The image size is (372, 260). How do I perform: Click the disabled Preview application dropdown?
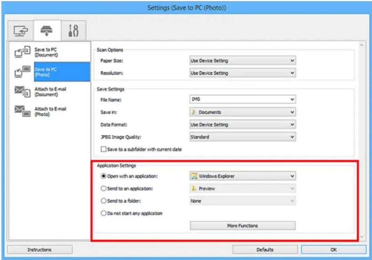pos(242,189)
